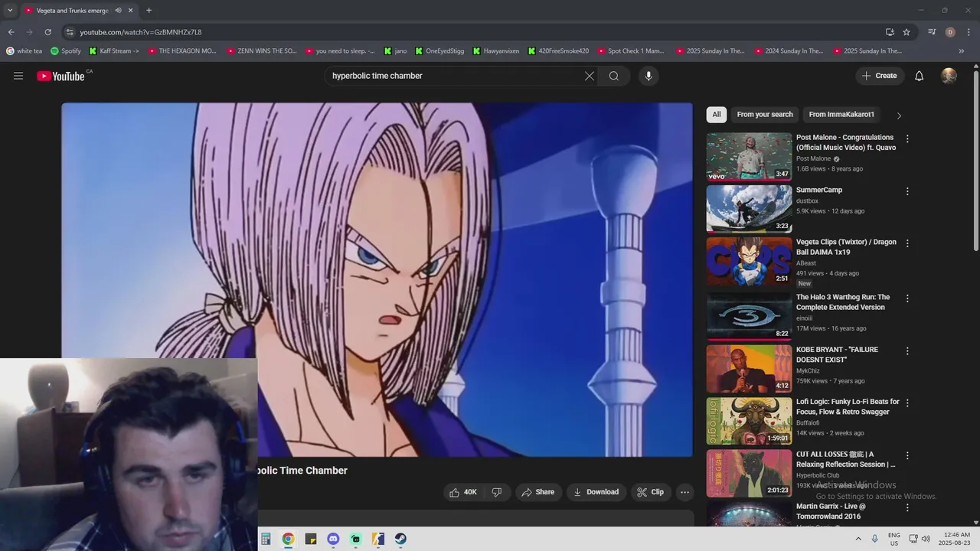The image size is (980, 551).
Task: Reload the page in Chrome
Action: point(47,32)
